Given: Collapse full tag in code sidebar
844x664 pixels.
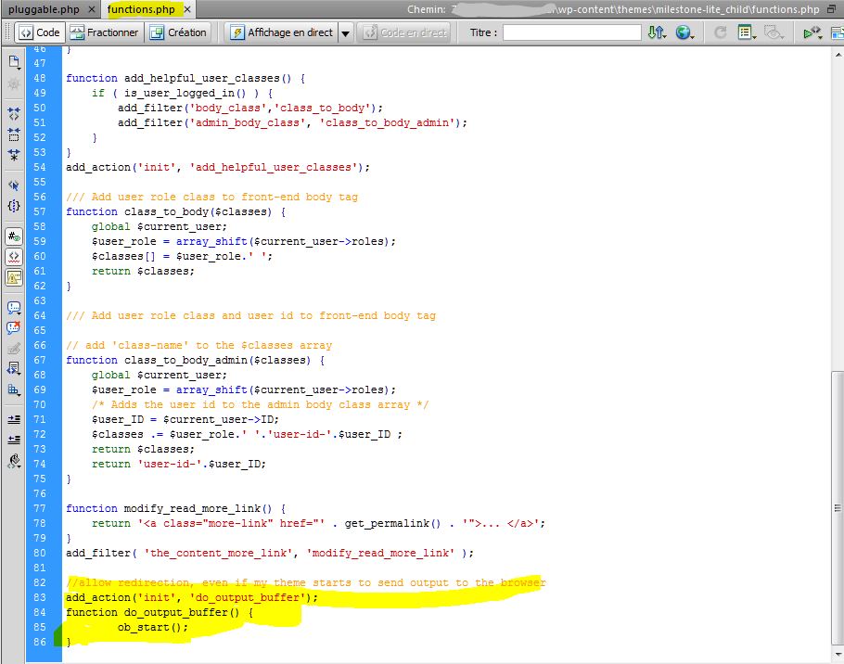Looking at the screenshot, I should [x=14, y=114].
